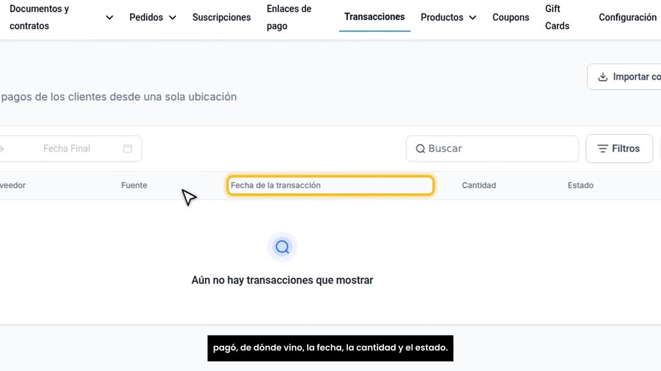Sort by the Fuente column header
The image size is (661, 371).
point(134,185)
